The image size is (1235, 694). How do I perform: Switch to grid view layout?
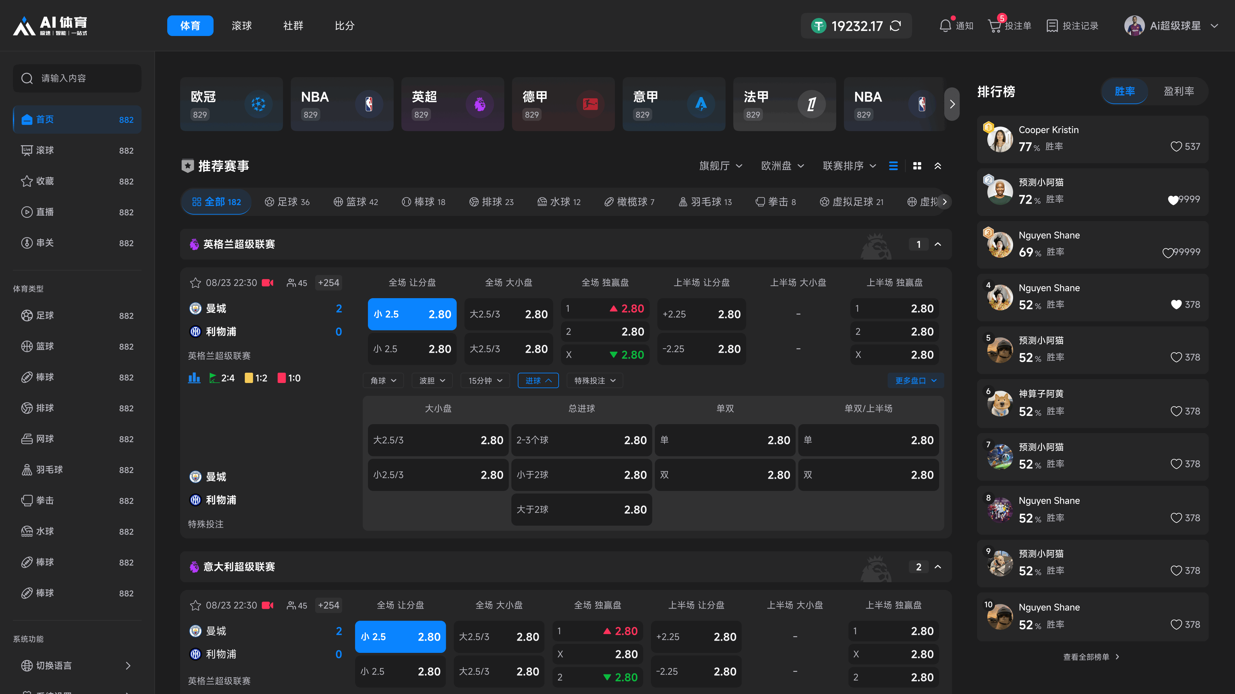pyautogui.click(x=917, y=166)
